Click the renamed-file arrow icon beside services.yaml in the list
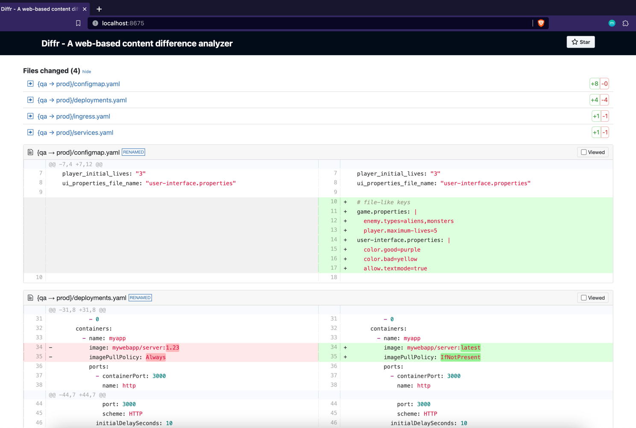Viewport: 636px width, 428px height. tap(30, 132)
